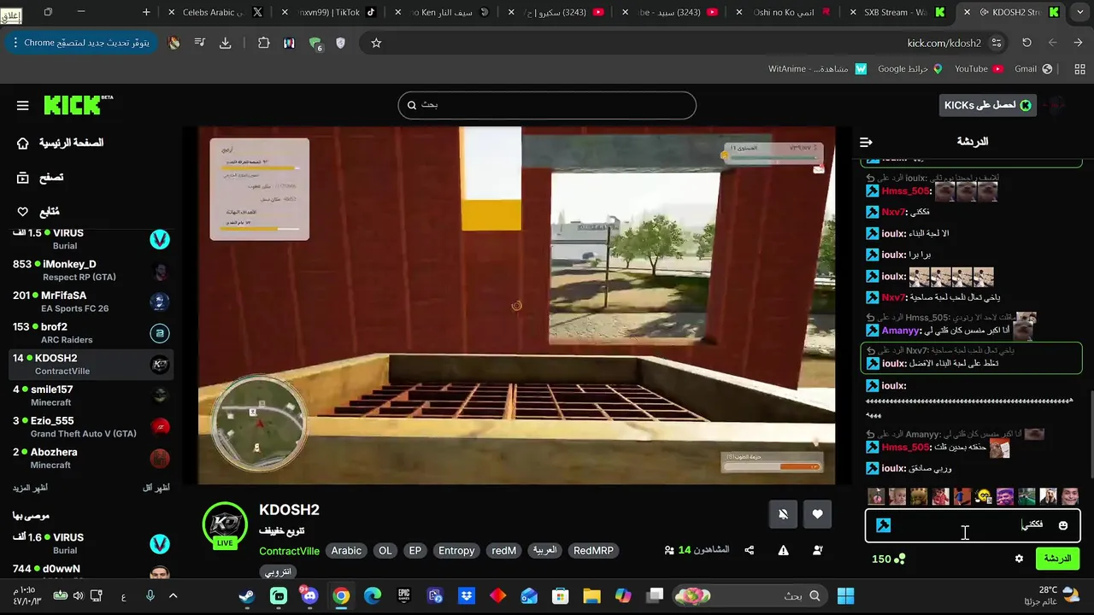Viewport: 1094px width, 615px height.
Task: Open VIRUS Burial channel in followed list
Action: tap(90, 239)
